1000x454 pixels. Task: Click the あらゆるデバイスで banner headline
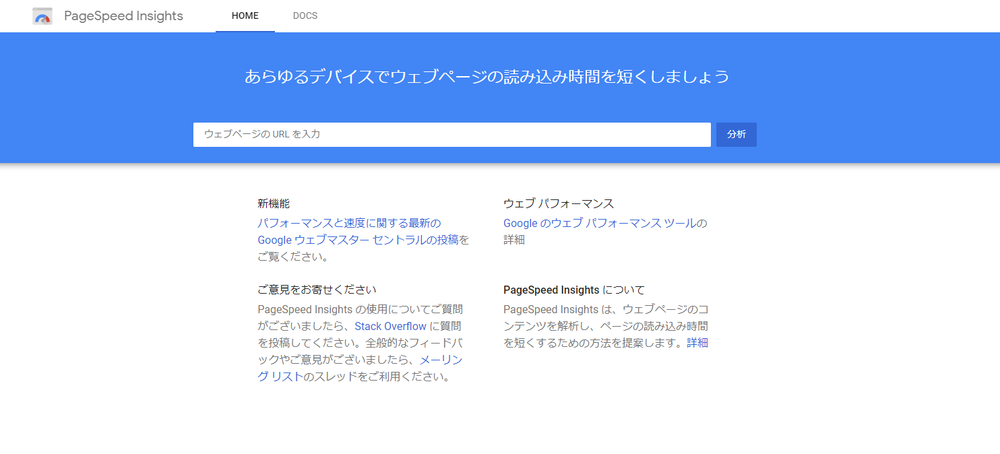click(487, 77)
